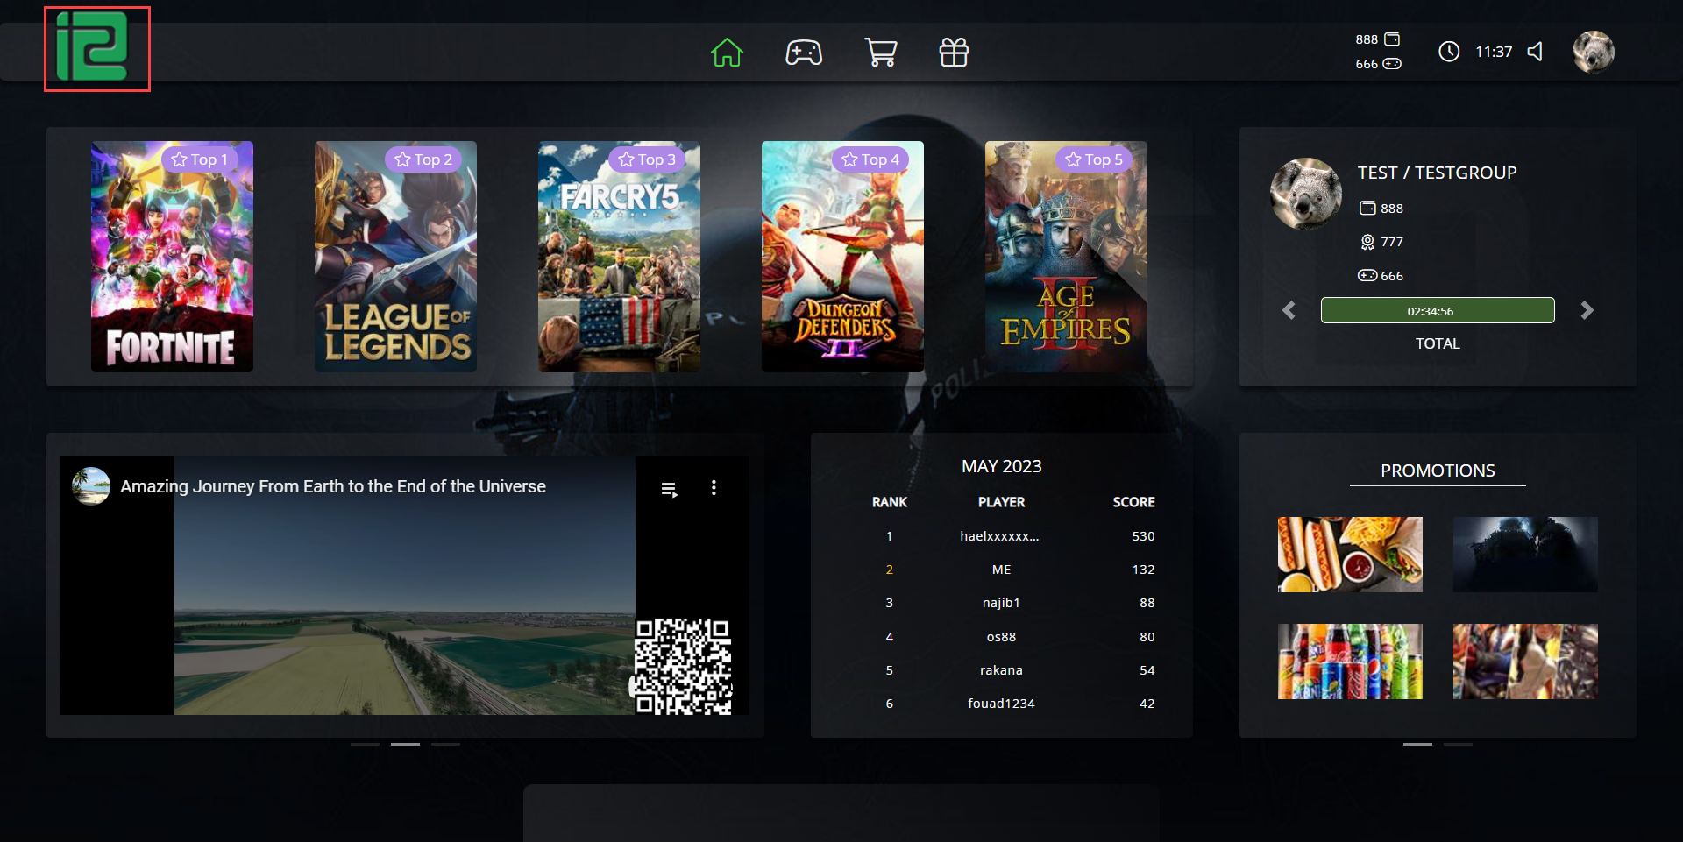
Task: Launch Far Cry 5 Top 3 game
Action: click(x=619, y=257)
